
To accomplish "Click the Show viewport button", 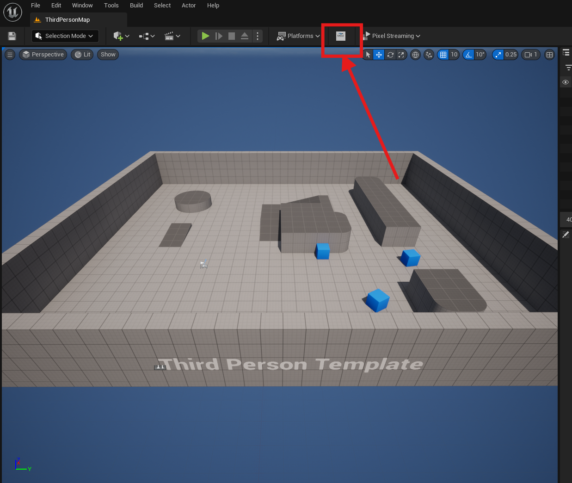I will 108,55.
